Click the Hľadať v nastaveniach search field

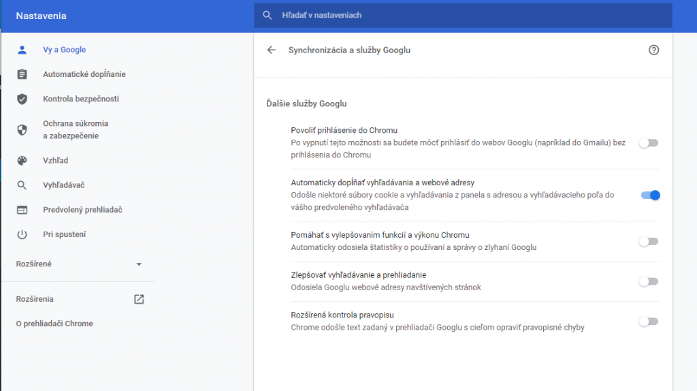pos(463,15)
